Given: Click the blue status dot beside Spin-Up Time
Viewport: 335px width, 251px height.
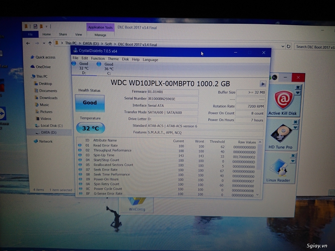Looking at the screenshot, I should (79, 155).
